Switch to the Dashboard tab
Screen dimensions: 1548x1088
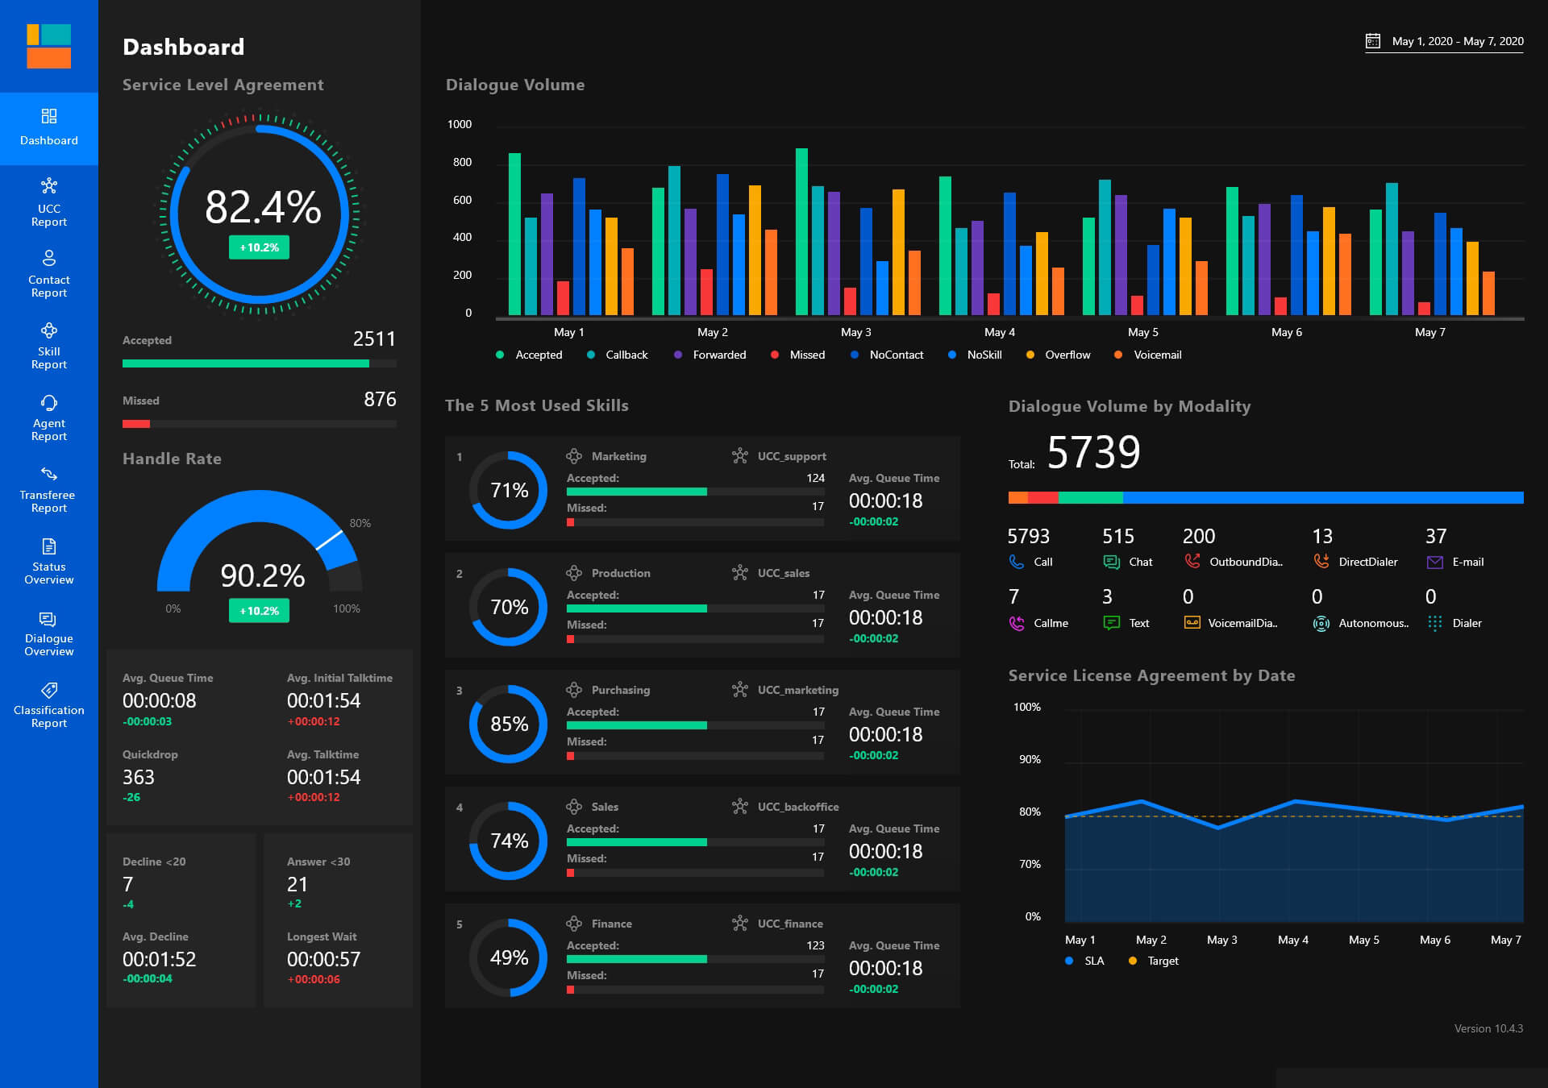[x=48, y=128]
